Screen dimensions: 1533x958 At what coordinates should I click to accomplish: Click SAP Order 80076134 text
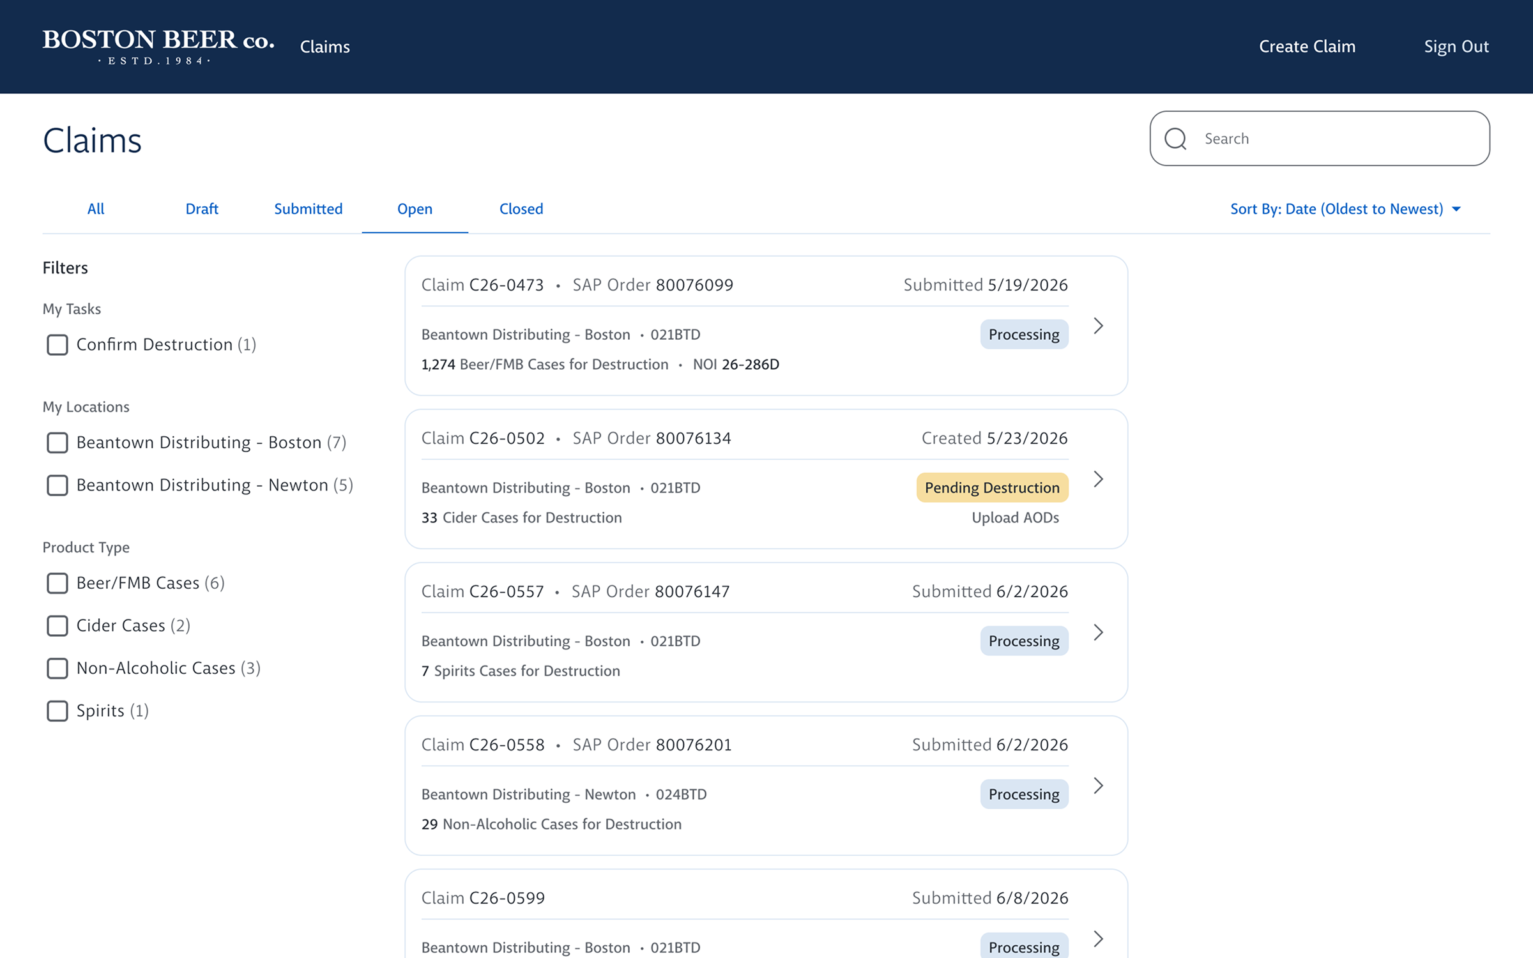point(652,438)
